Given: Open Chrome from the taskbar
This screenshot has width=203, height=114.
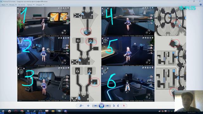Looking at the screenshot, I should pyautogui.click(x=22, y=111).
